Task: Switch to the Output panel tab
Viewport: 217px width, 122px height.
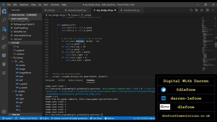Action: (61, 80)
